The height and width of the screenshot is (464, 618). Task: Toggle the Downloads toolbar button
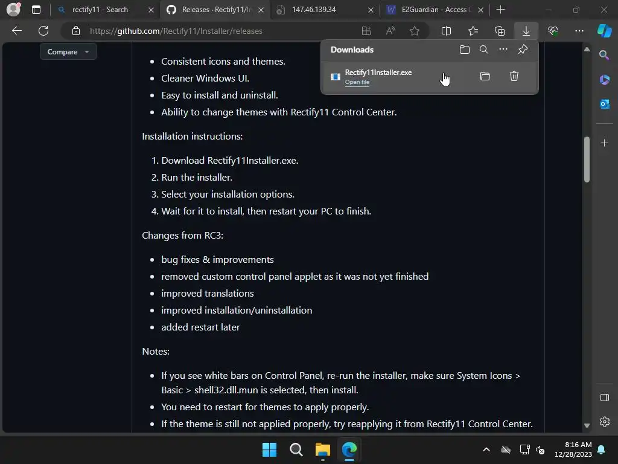pos(526,31)
